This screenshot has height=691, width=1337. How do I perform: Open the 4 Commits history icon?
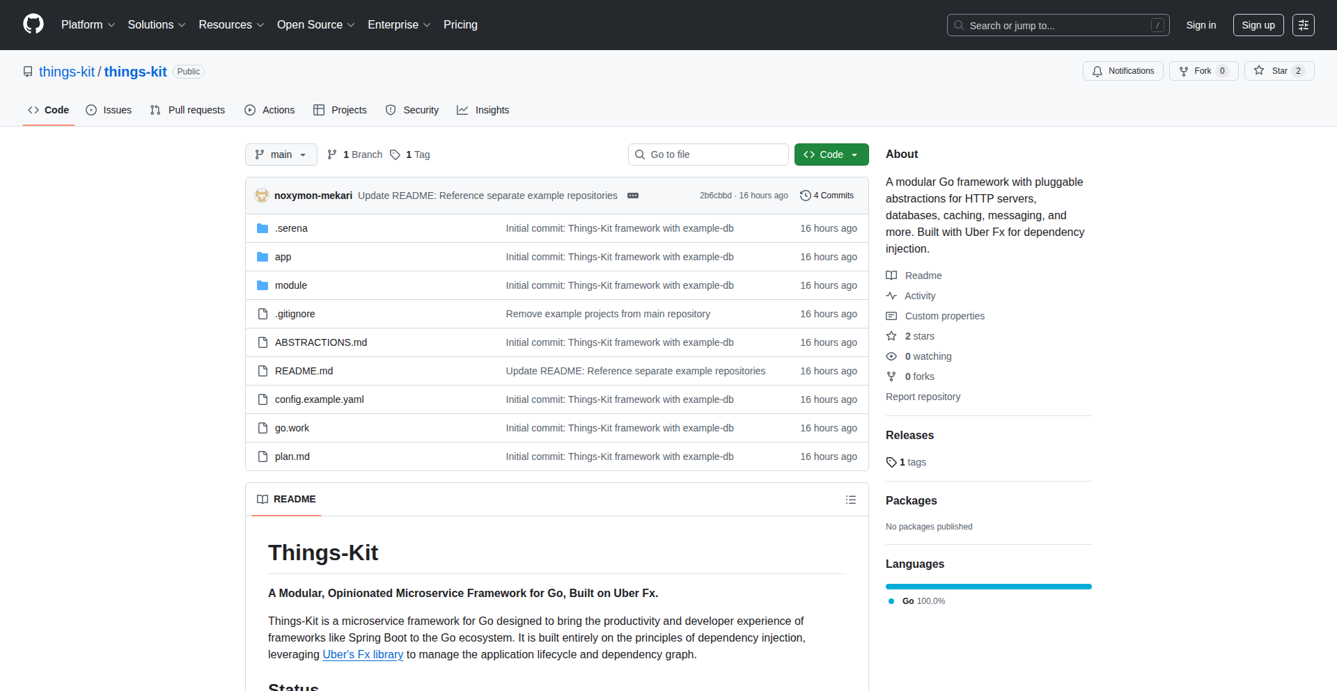tap(827, 196)
